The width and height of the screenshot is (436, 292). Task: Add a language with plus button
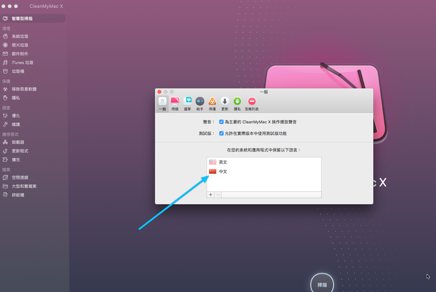[x=211, y=194]
